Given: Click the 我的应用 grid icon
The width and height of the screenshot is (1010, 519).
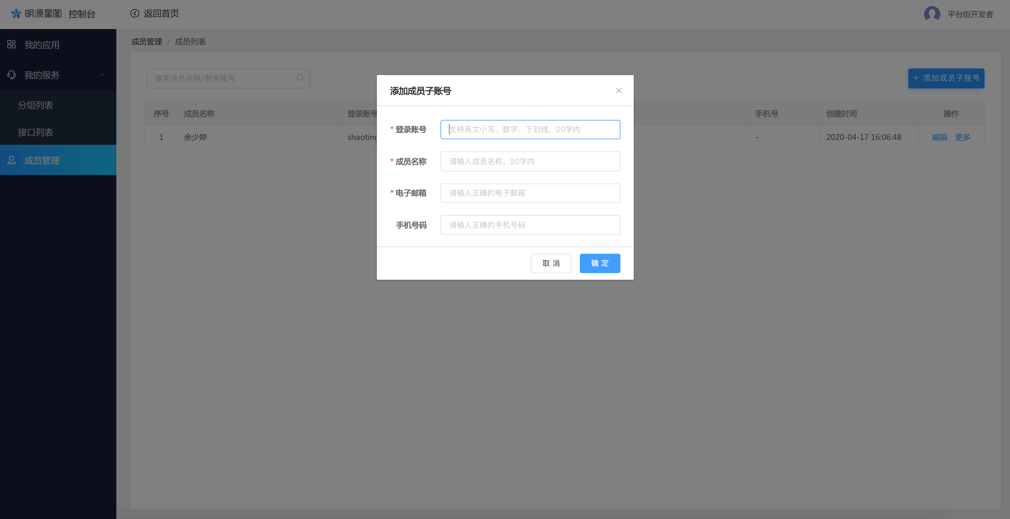Looking at the screenshot, I should 12,44.
